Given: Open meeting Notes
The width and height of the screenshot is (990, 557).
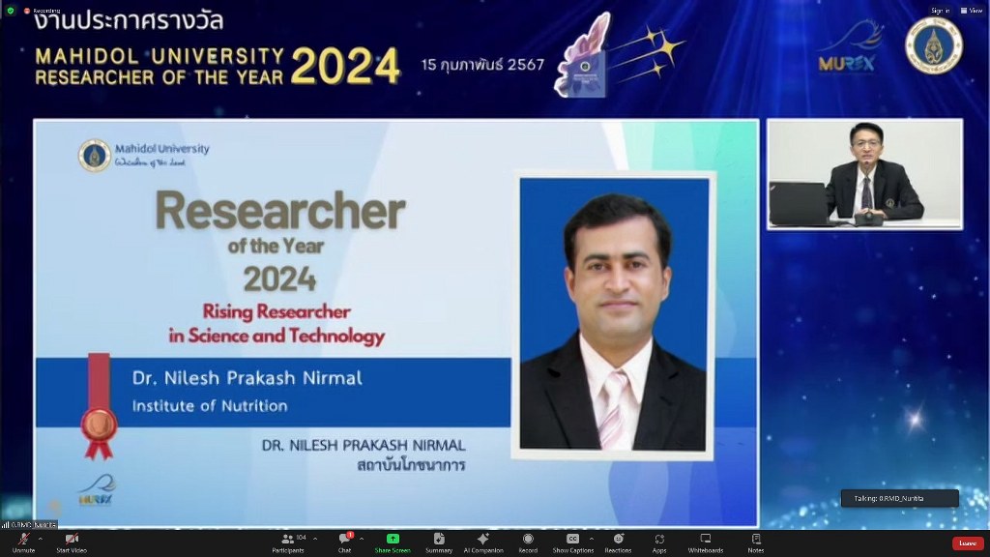Looking at the screenshot, I should (756, 542).
